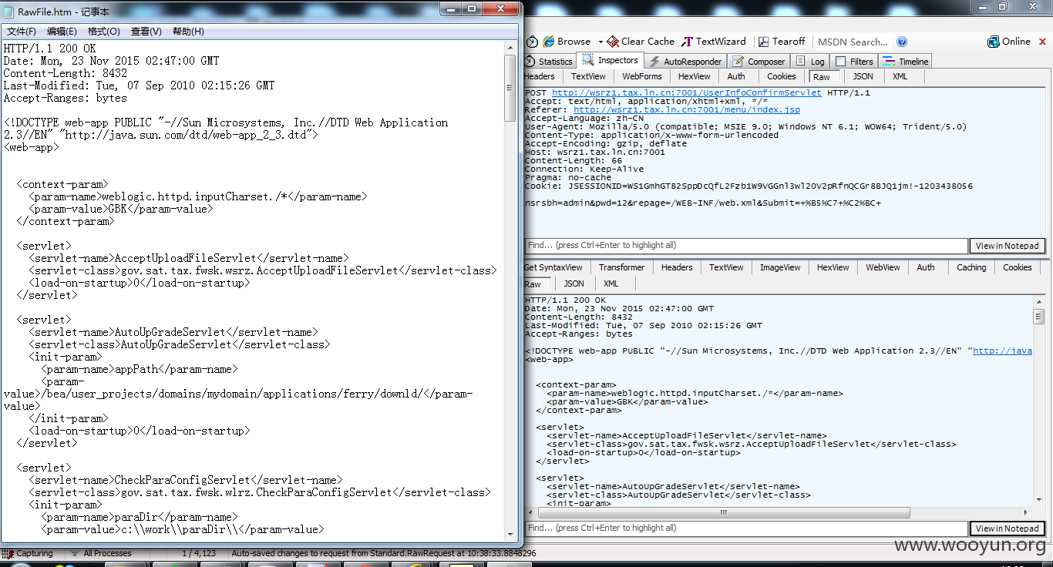Click Clear Cache in Fiddler toolbar
Image resolution: width=1053 pixels, height=567 pixels.
(641, 42)
